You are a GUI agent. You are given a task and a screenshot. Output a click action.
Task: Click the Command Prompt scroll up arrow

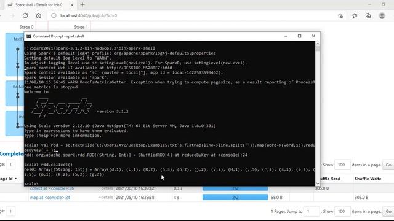(318, 44)
